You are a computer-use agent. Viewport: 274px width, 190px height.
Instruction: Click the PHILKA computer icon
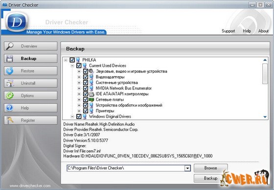(78, 60)
